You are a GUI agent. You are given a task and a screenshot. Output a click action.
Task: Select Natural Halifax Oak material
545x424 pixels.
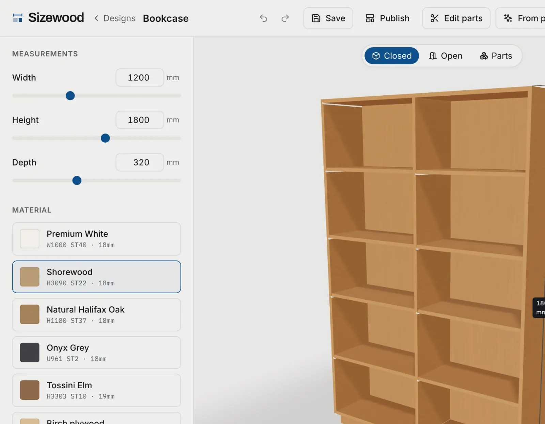pos(96,315)
